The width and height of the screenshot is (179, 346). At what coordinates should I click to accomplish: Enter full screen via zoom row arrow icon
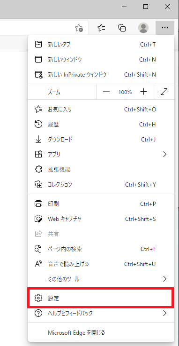click(164, 92)
